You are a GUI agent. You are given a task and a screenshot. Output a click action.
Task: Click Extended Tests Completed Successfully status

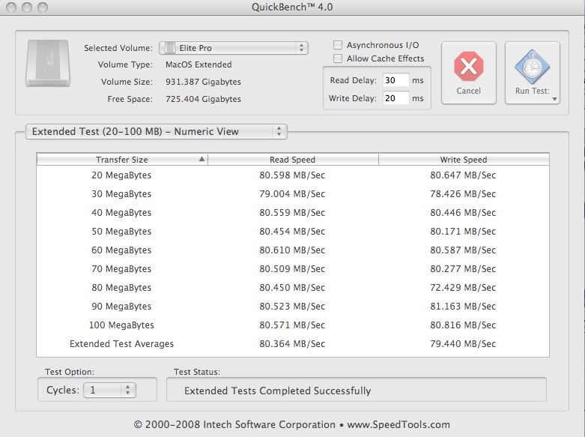click(278, 391)
